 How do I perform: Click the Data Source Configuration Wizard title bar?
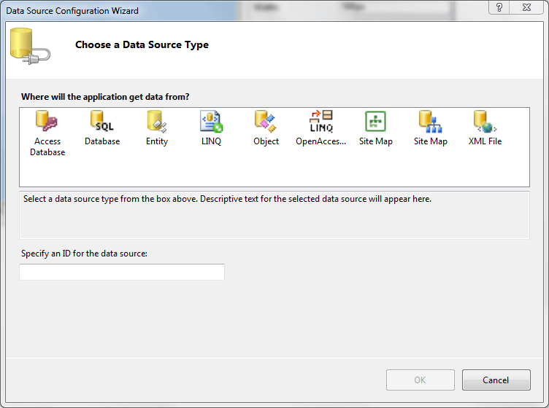[219, 10]
